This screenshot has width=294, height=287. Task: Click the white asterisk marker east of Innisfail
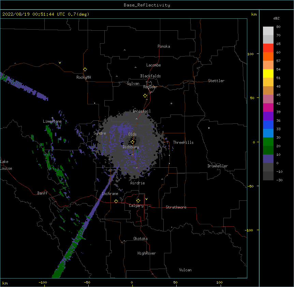171,103
